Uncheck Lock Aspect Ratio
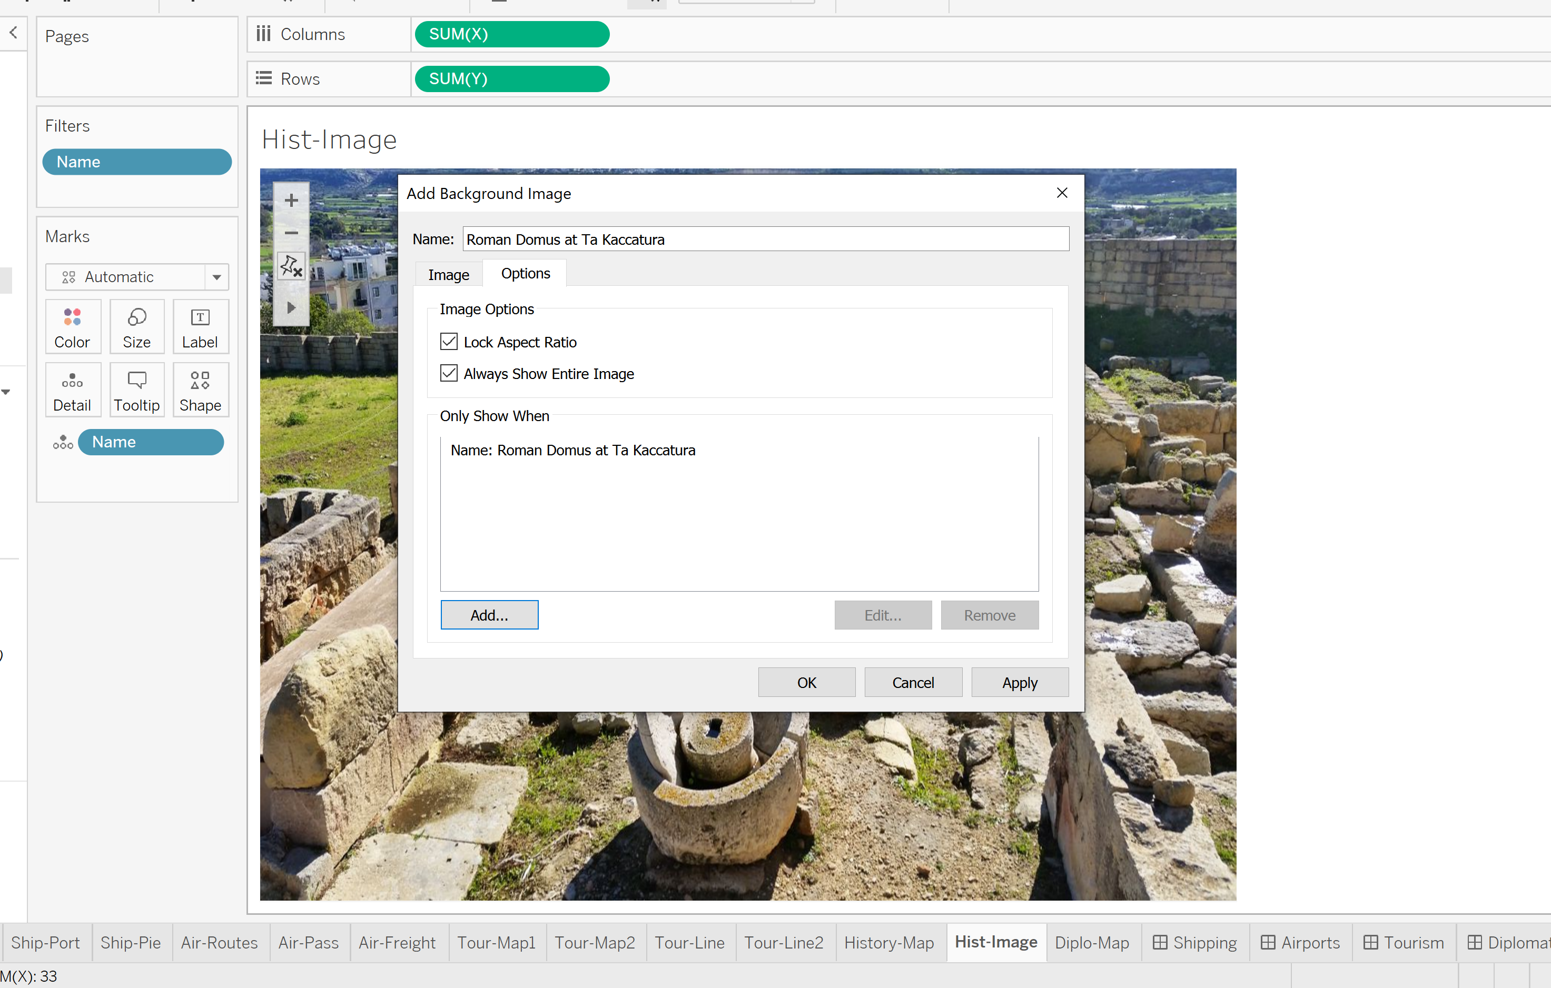This screenshot has height=988, width=1551. pyautogui.click(x=449, y=342)
